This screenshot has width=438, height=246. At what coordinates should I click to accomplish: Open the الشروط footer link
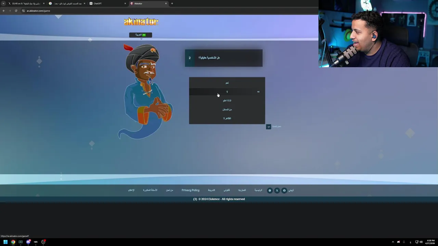point(211,190)
